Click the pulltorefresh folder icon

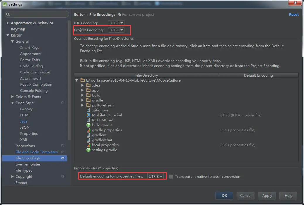point(88,105)
